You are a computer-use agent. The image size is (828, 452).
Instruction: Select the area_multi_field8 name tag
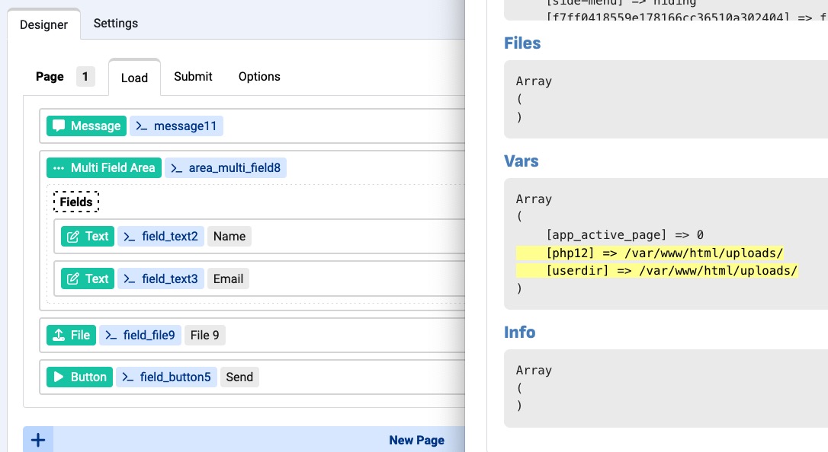tap(226, 167)
